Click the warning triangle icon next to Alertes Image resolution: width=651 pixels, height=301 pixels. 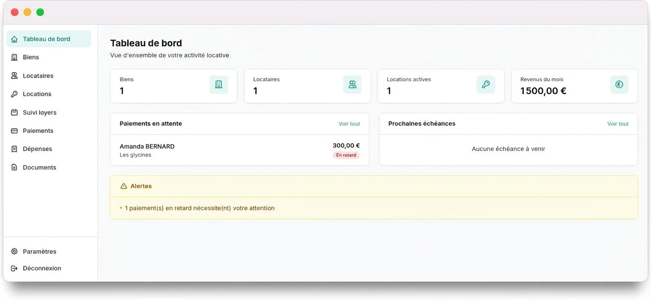click(x=124, y=186)
